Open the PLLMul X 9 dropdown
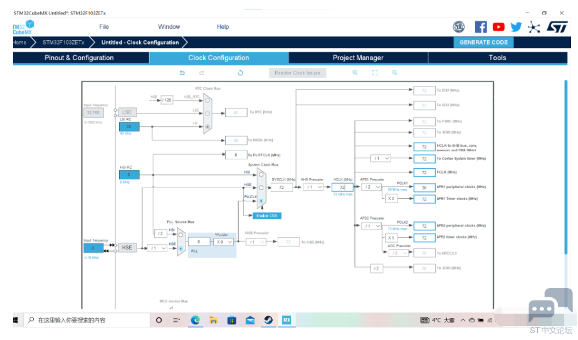The height and width of the screenshot is (340, 578). pyautogui.click(x=224, y=242)
